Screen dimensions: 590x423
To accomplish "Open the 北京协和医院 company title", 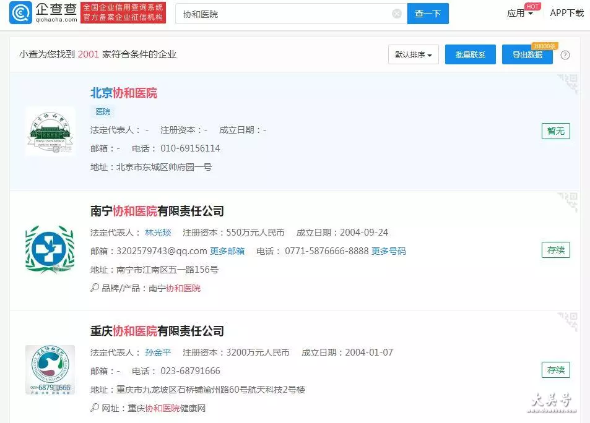I will pyautogui.click(x=124, y=93).
